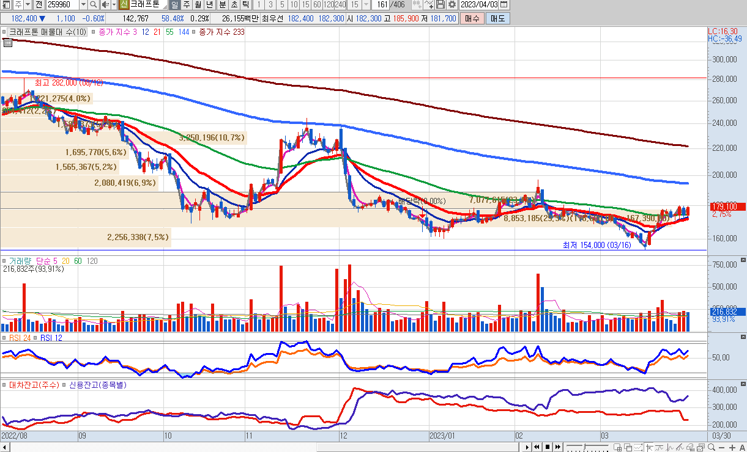
Task: Click the stock search magnifier icon
Action: coord(94,4)
